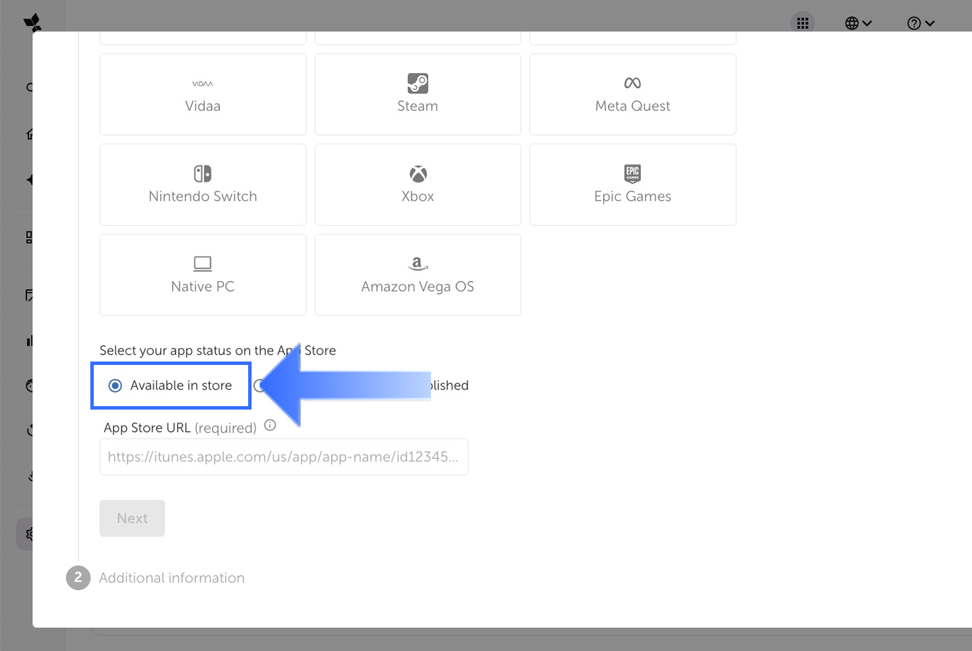Click the Available in store label
The width and height of the screenshot is (972, 651).
[181, 386]
